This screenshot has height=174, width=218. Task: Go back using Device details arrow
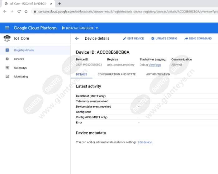coord(77,38)
